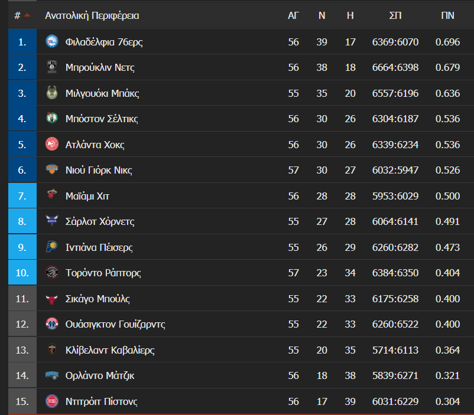This screenshot has height=415, width=474.
Task: Click the Miami Heat flame logo
Action: pyautogui.click(x=51, y=195)
